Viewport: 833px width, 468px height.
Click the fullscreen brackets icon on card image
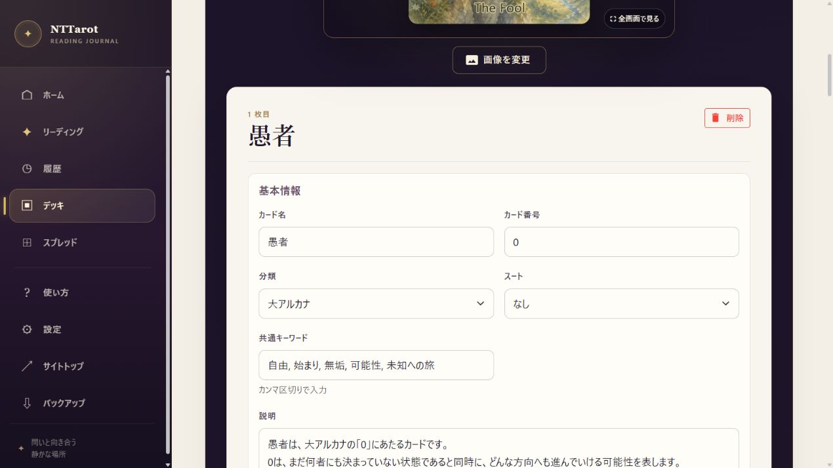point(613,19)
